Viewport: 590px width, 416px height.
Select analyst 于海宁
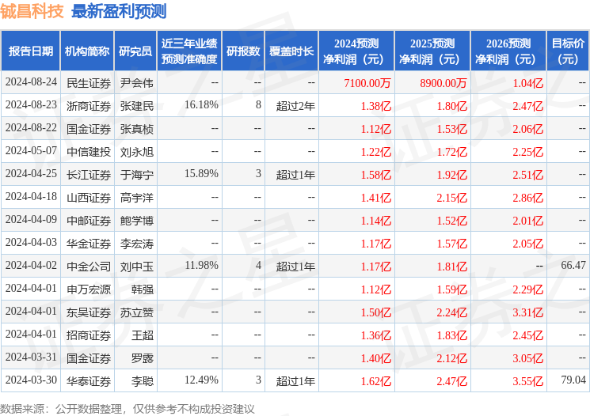[x=136, y=174]
